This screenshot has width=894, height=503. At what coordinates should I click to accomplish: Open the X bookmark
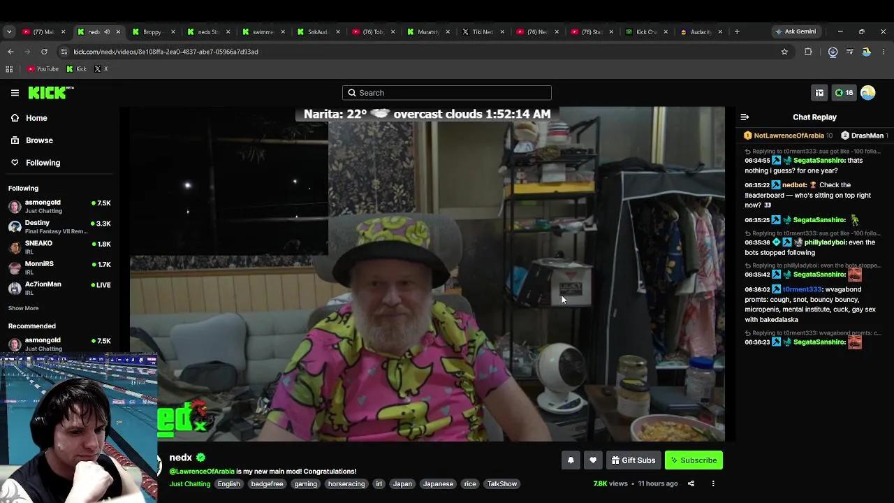tap(101, 68)
